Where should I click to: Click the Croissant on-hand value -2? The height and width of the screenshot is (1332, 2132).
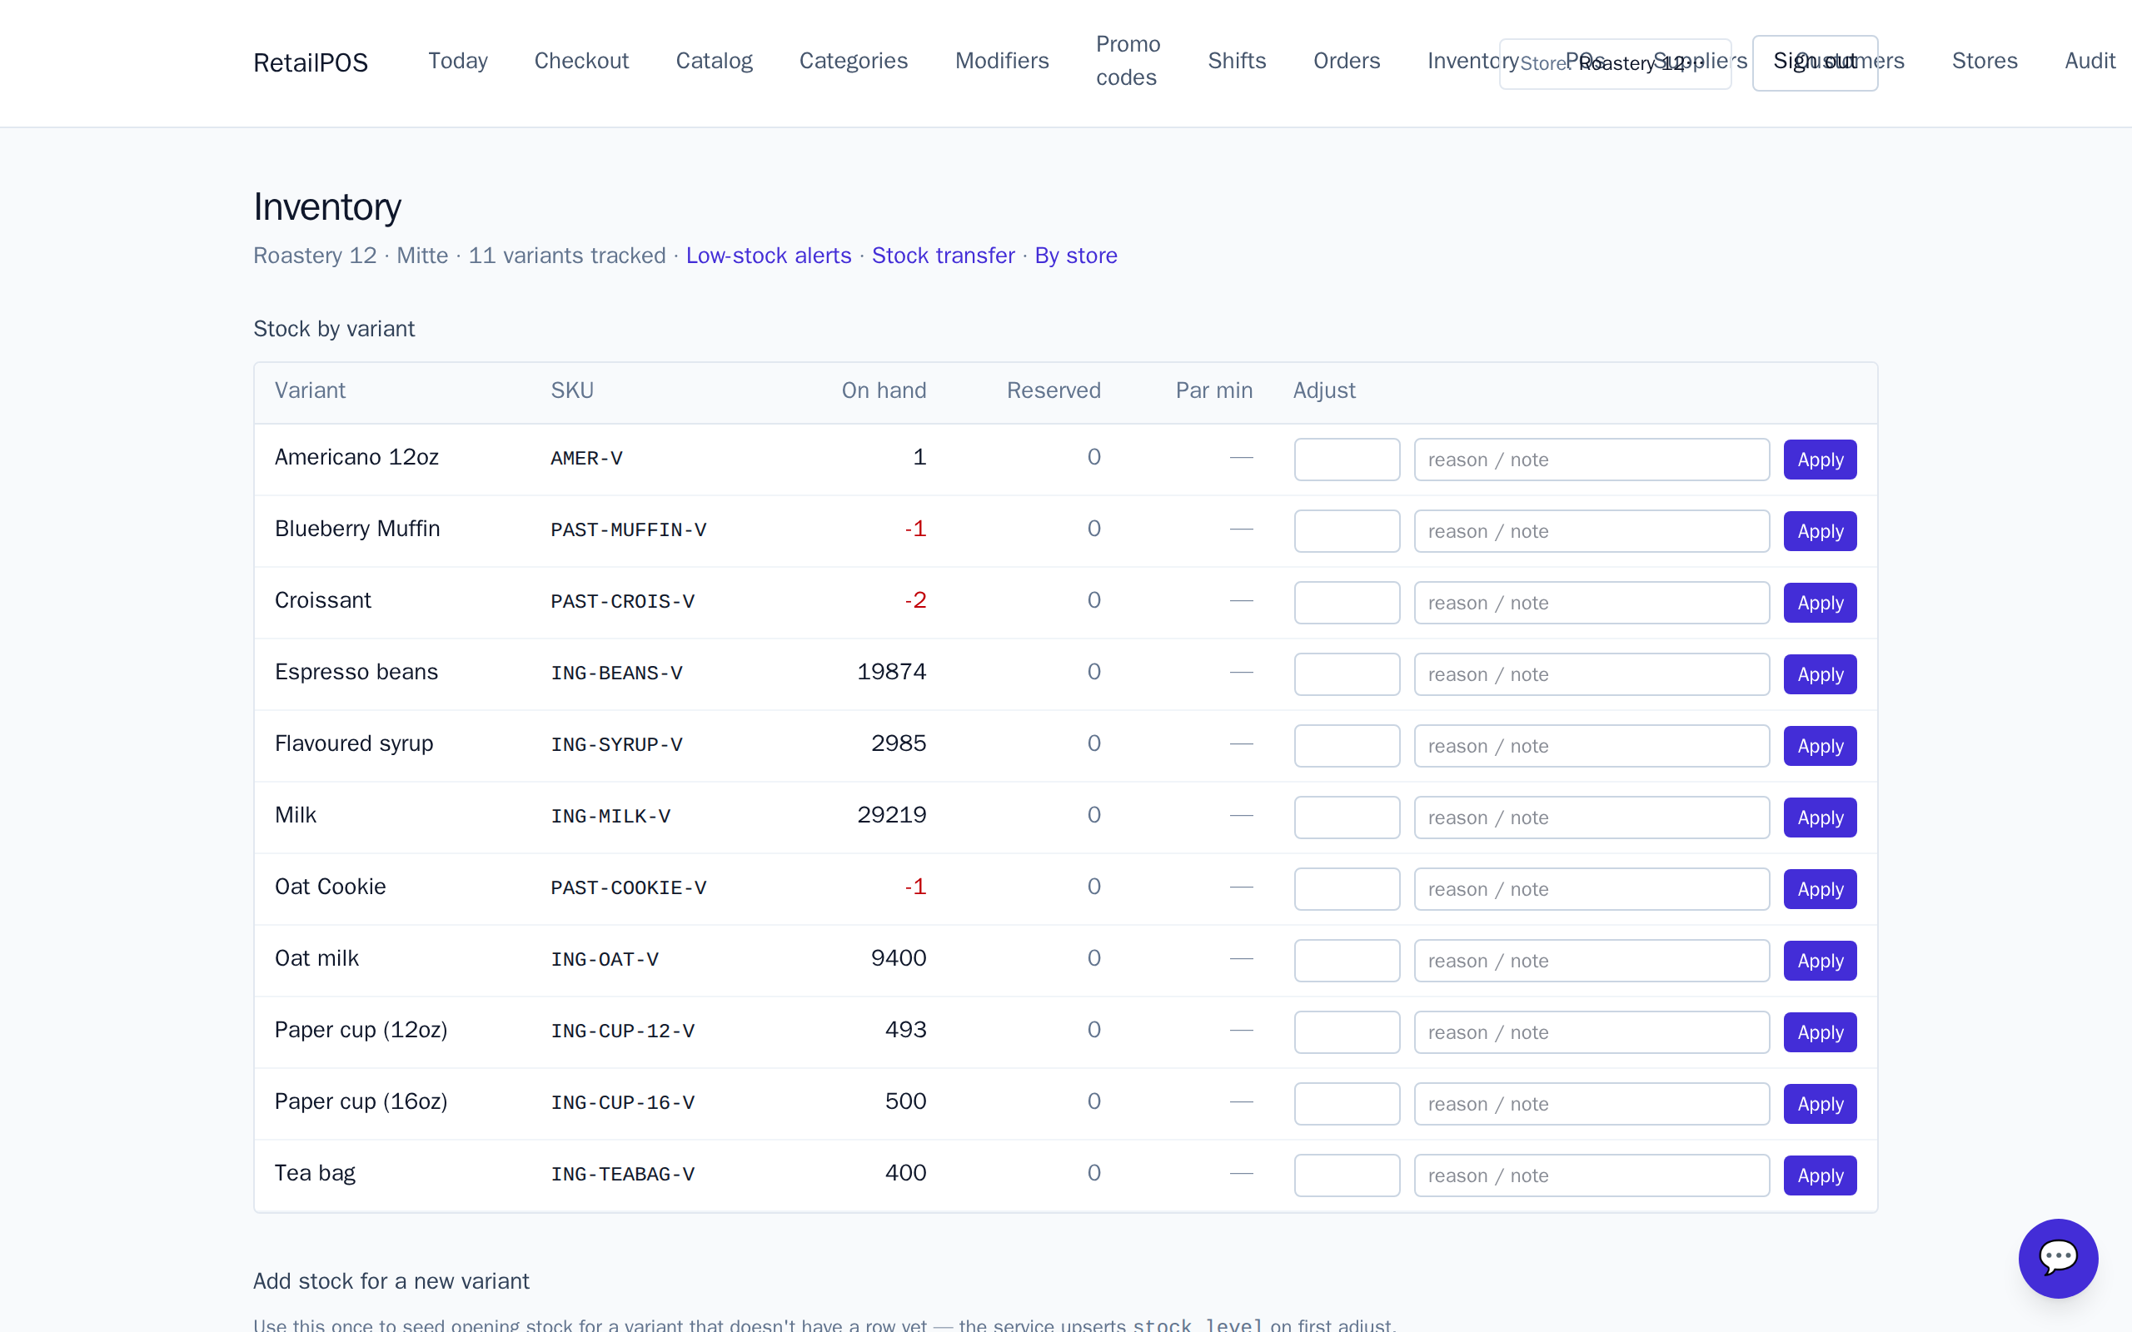click(914, 600)
